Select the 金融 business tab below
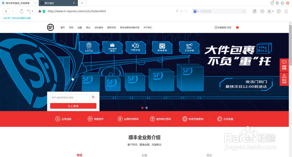This screenshot has height=157, width=292. tap(144, 155)
